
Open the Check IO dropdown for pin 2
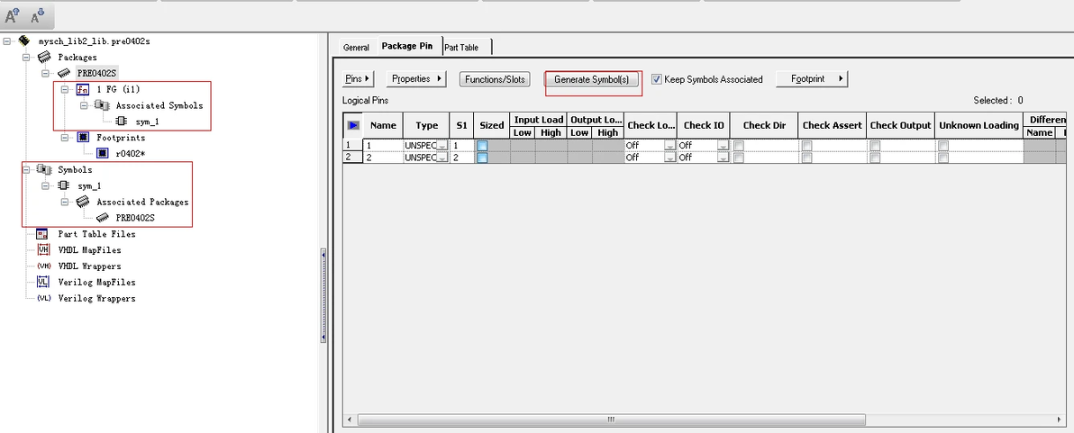724,158
